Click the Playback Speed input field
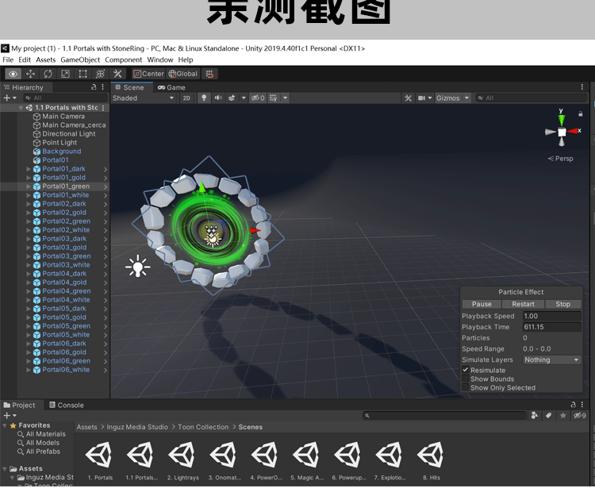This screenshot has height=492, width=595. point(551,317)
